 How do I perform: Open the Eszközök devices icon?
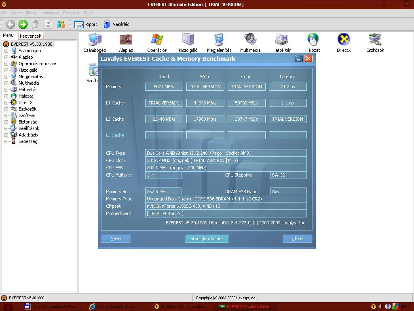point(375,43)
